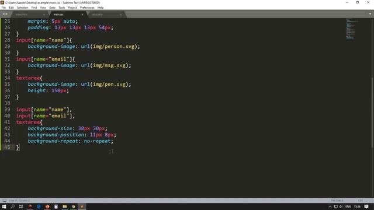Close the first file tab

[44, 15]
